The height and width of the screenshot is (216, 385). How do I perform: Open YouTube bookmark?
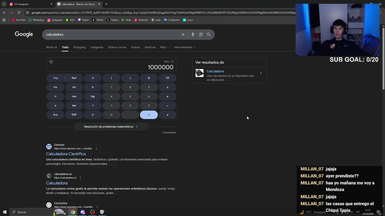coord(18,20)
